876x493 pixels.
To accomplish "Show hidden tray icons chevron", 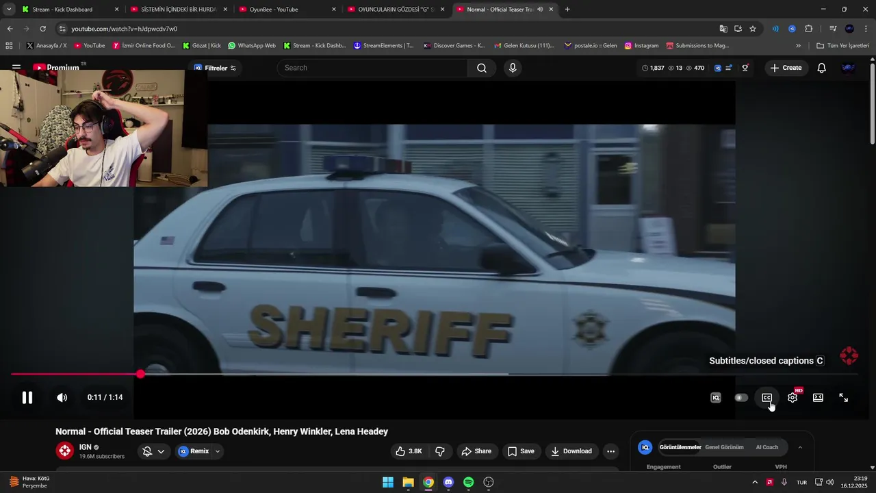I will (x=755, y=482).
